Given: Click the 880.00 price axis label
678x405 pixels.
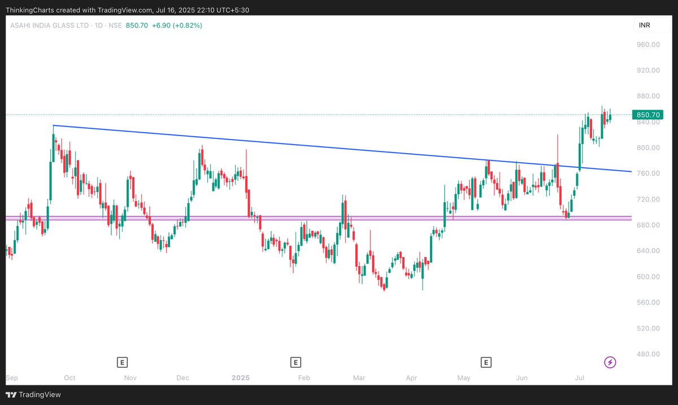Looking at the screenshot, I should coord(648,97).
